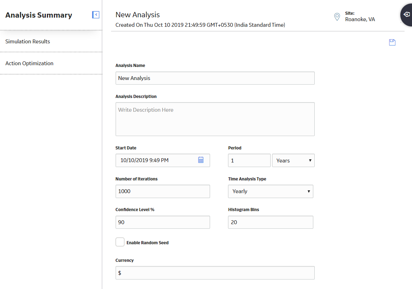This screenshot has height=289, width=412.
Task: Click the Enable Random Seed label
Action: coord(147,243)
